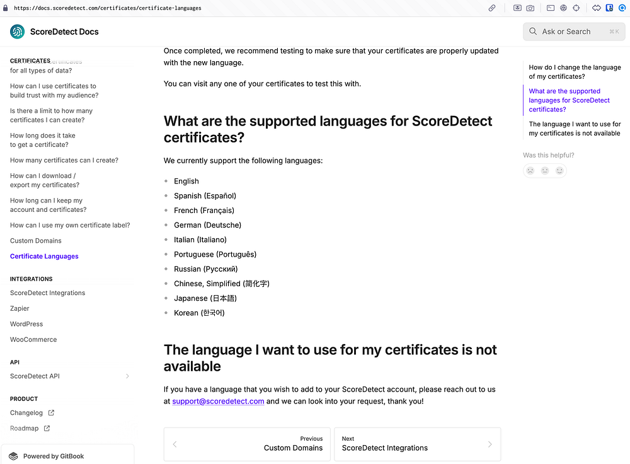Viewport: 630px width, 464px height.
Task: Click the GitBook logo icon
Action: point(13,456)
